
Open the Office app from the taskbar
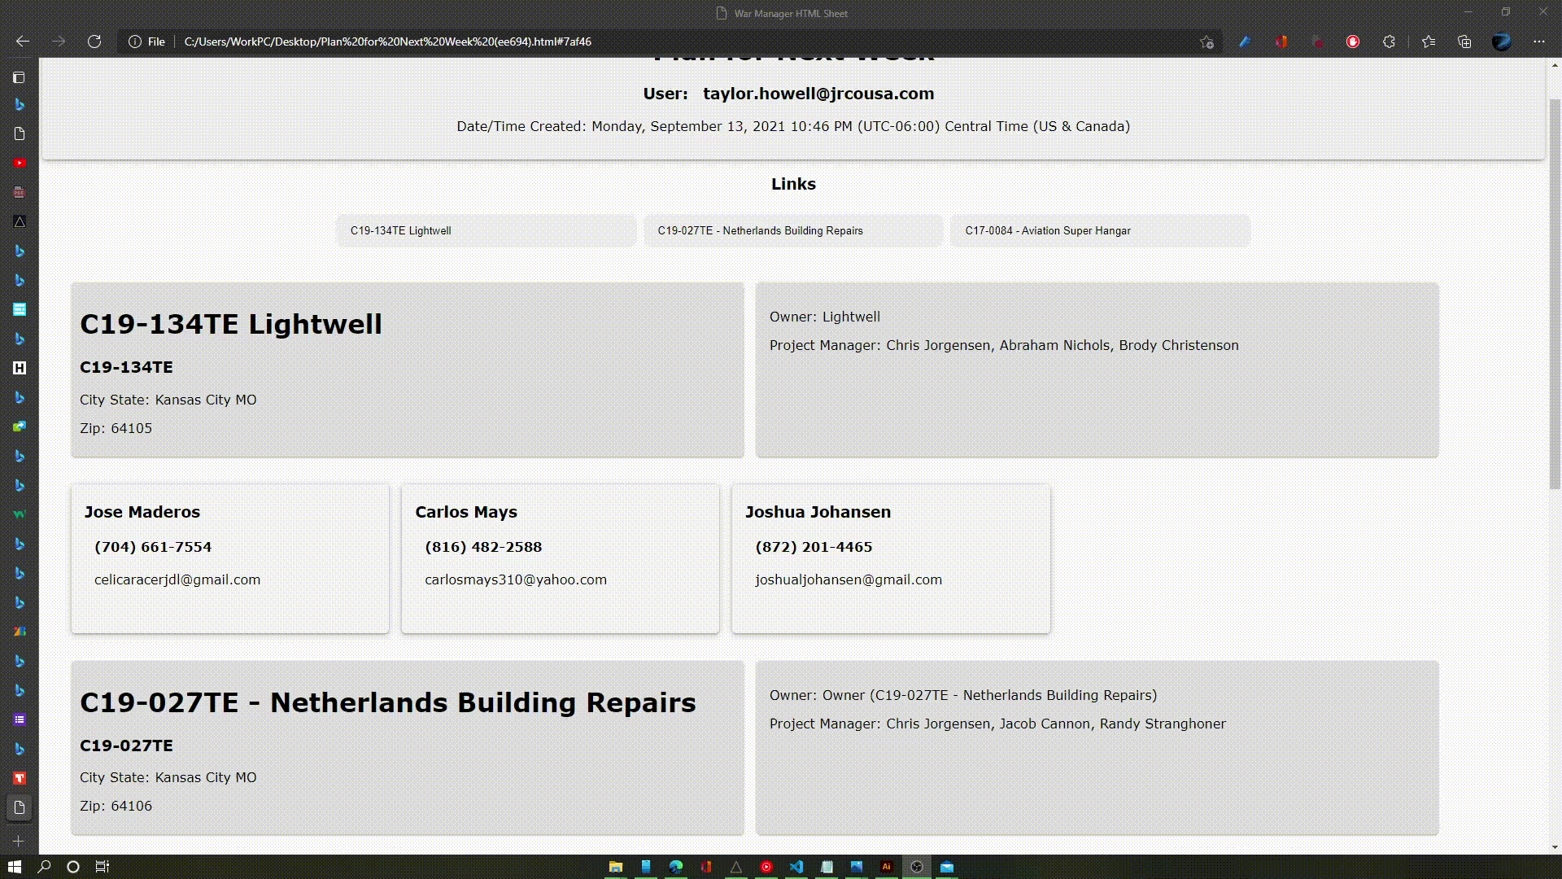tap(706, 867)
